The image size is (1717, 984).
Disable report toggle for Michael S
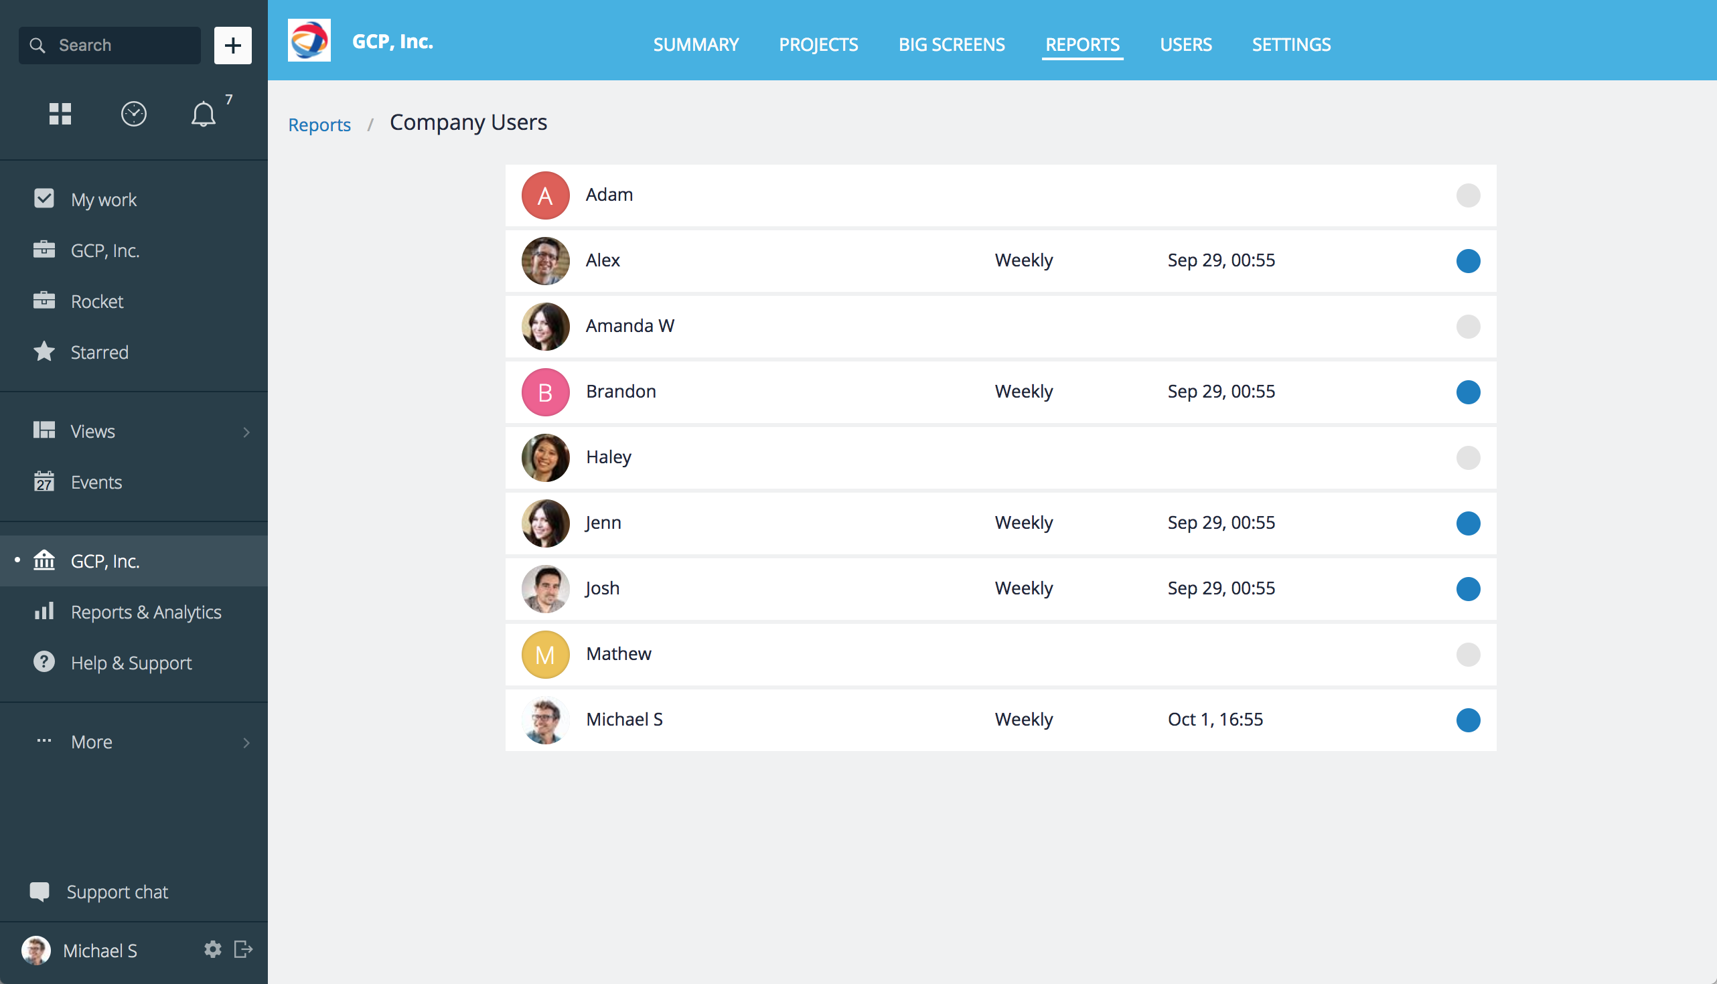1468,720
